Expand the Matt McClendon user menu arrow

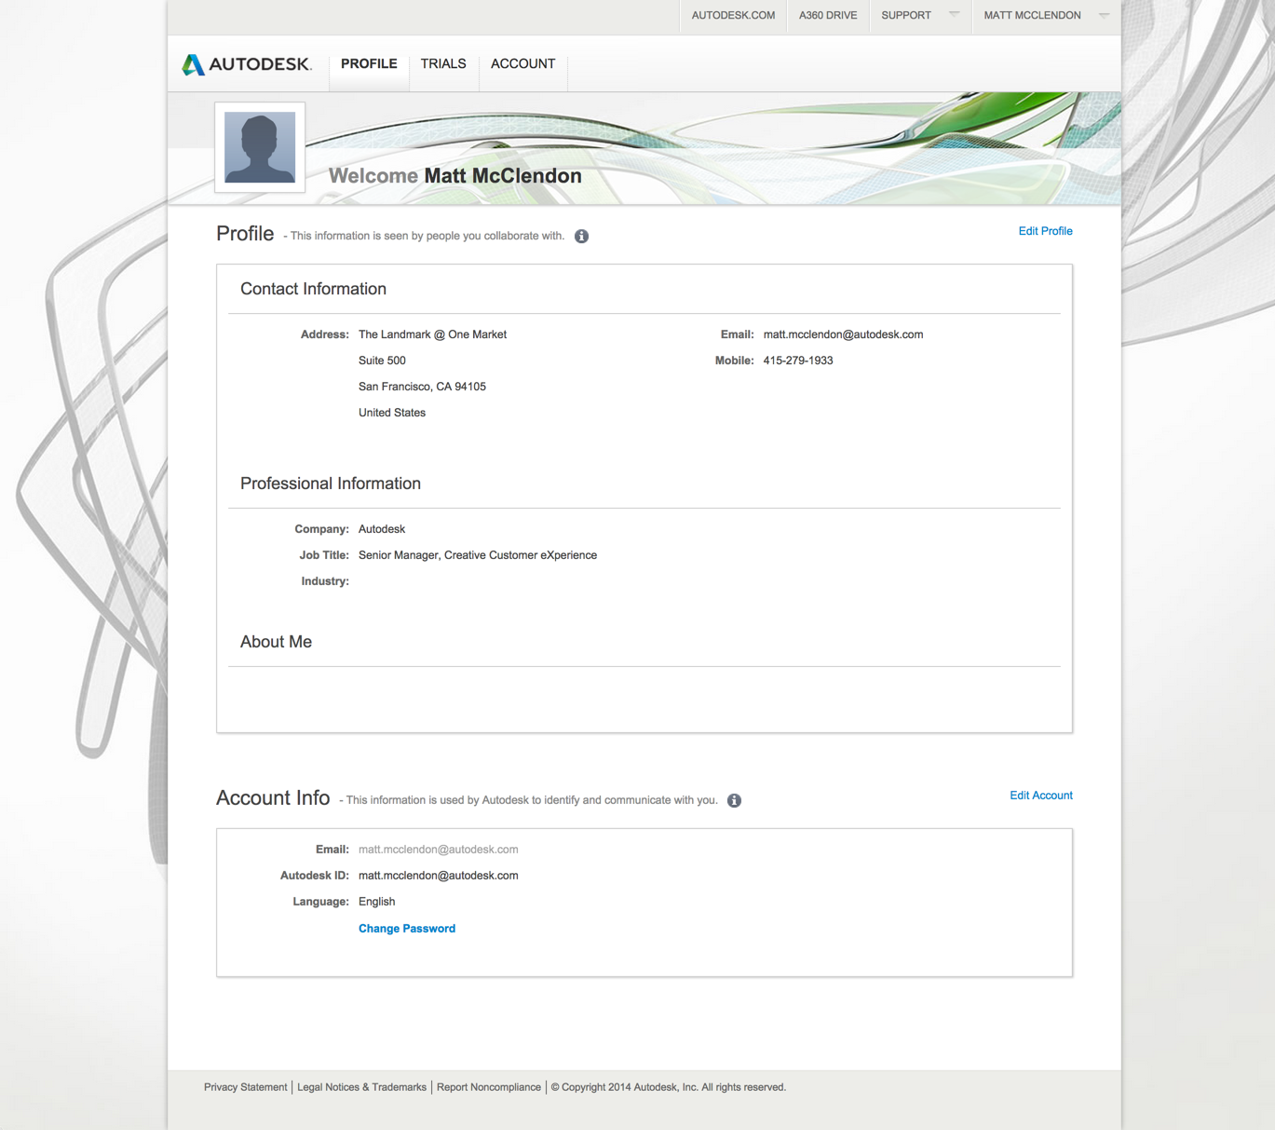coord(1104,15)
